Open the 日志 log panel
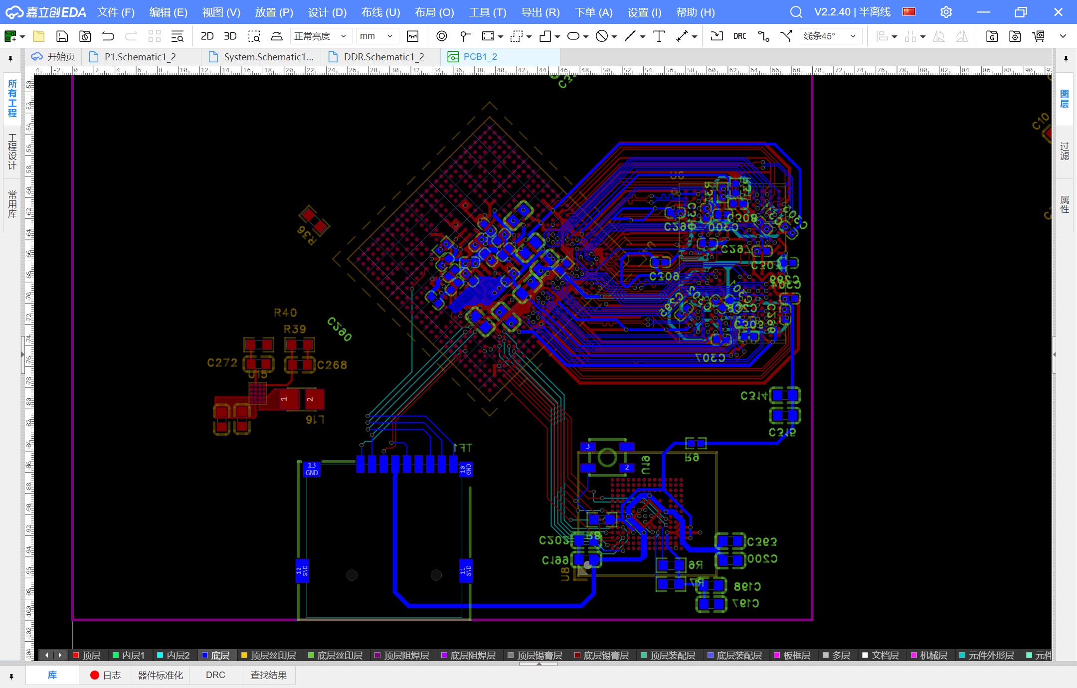Image resolution: width=1077 pixels, height=688 pixels. pos(106,675)
